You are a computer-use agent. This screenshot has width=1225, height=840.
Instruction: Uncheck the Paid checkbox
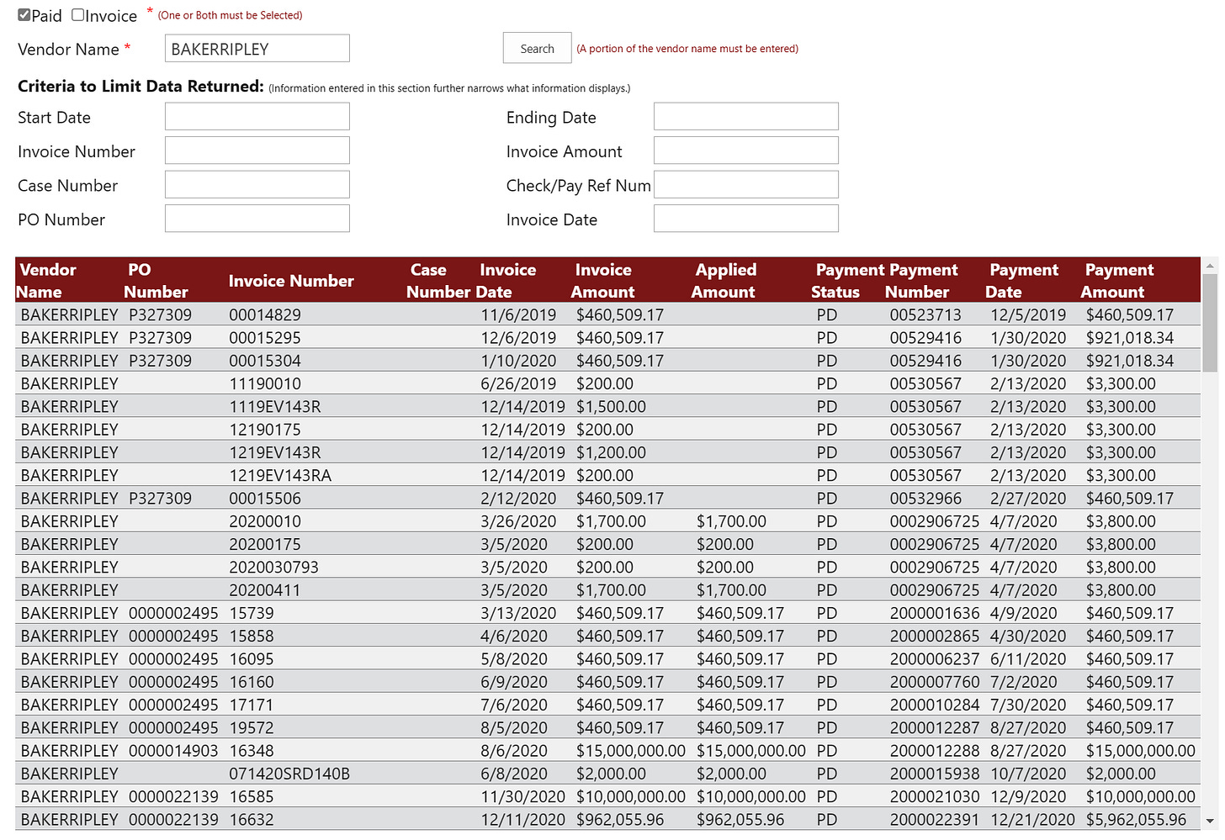[x=24, y=15]
